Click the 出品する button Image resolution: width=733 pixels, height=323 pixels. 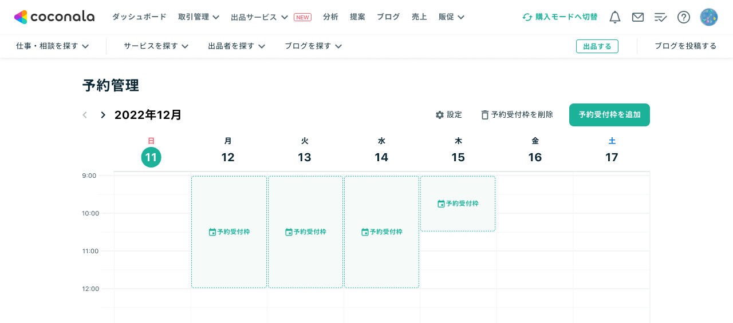[597, 46]
